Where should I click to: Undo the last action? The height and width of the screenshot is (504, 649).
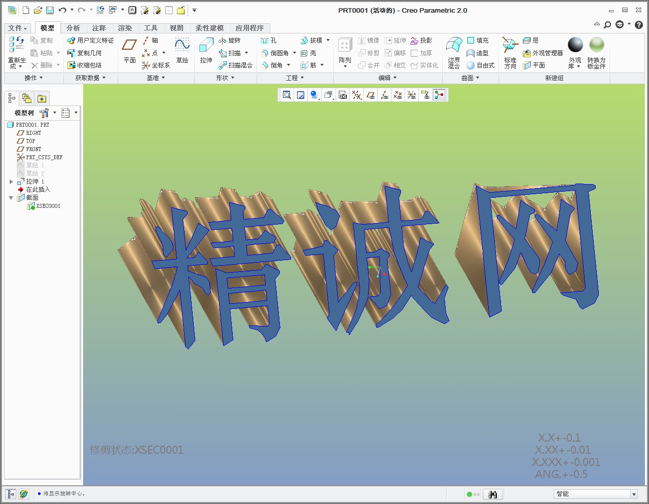coord(62,10)
